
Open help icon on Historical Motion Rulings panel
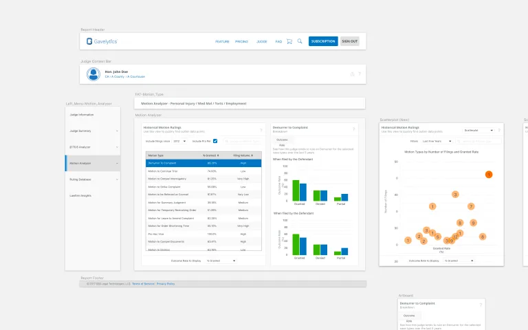point(261,129)
